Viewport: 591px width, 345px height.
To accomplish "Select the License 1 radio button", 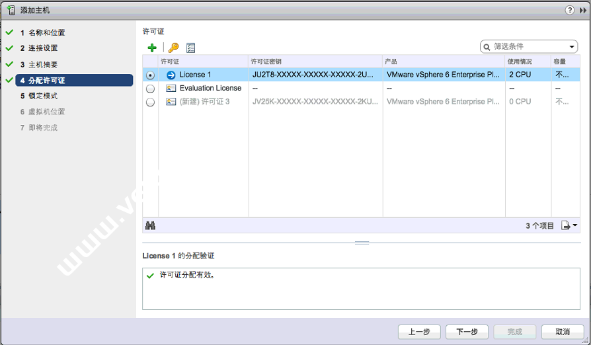I will click(150, 75).
